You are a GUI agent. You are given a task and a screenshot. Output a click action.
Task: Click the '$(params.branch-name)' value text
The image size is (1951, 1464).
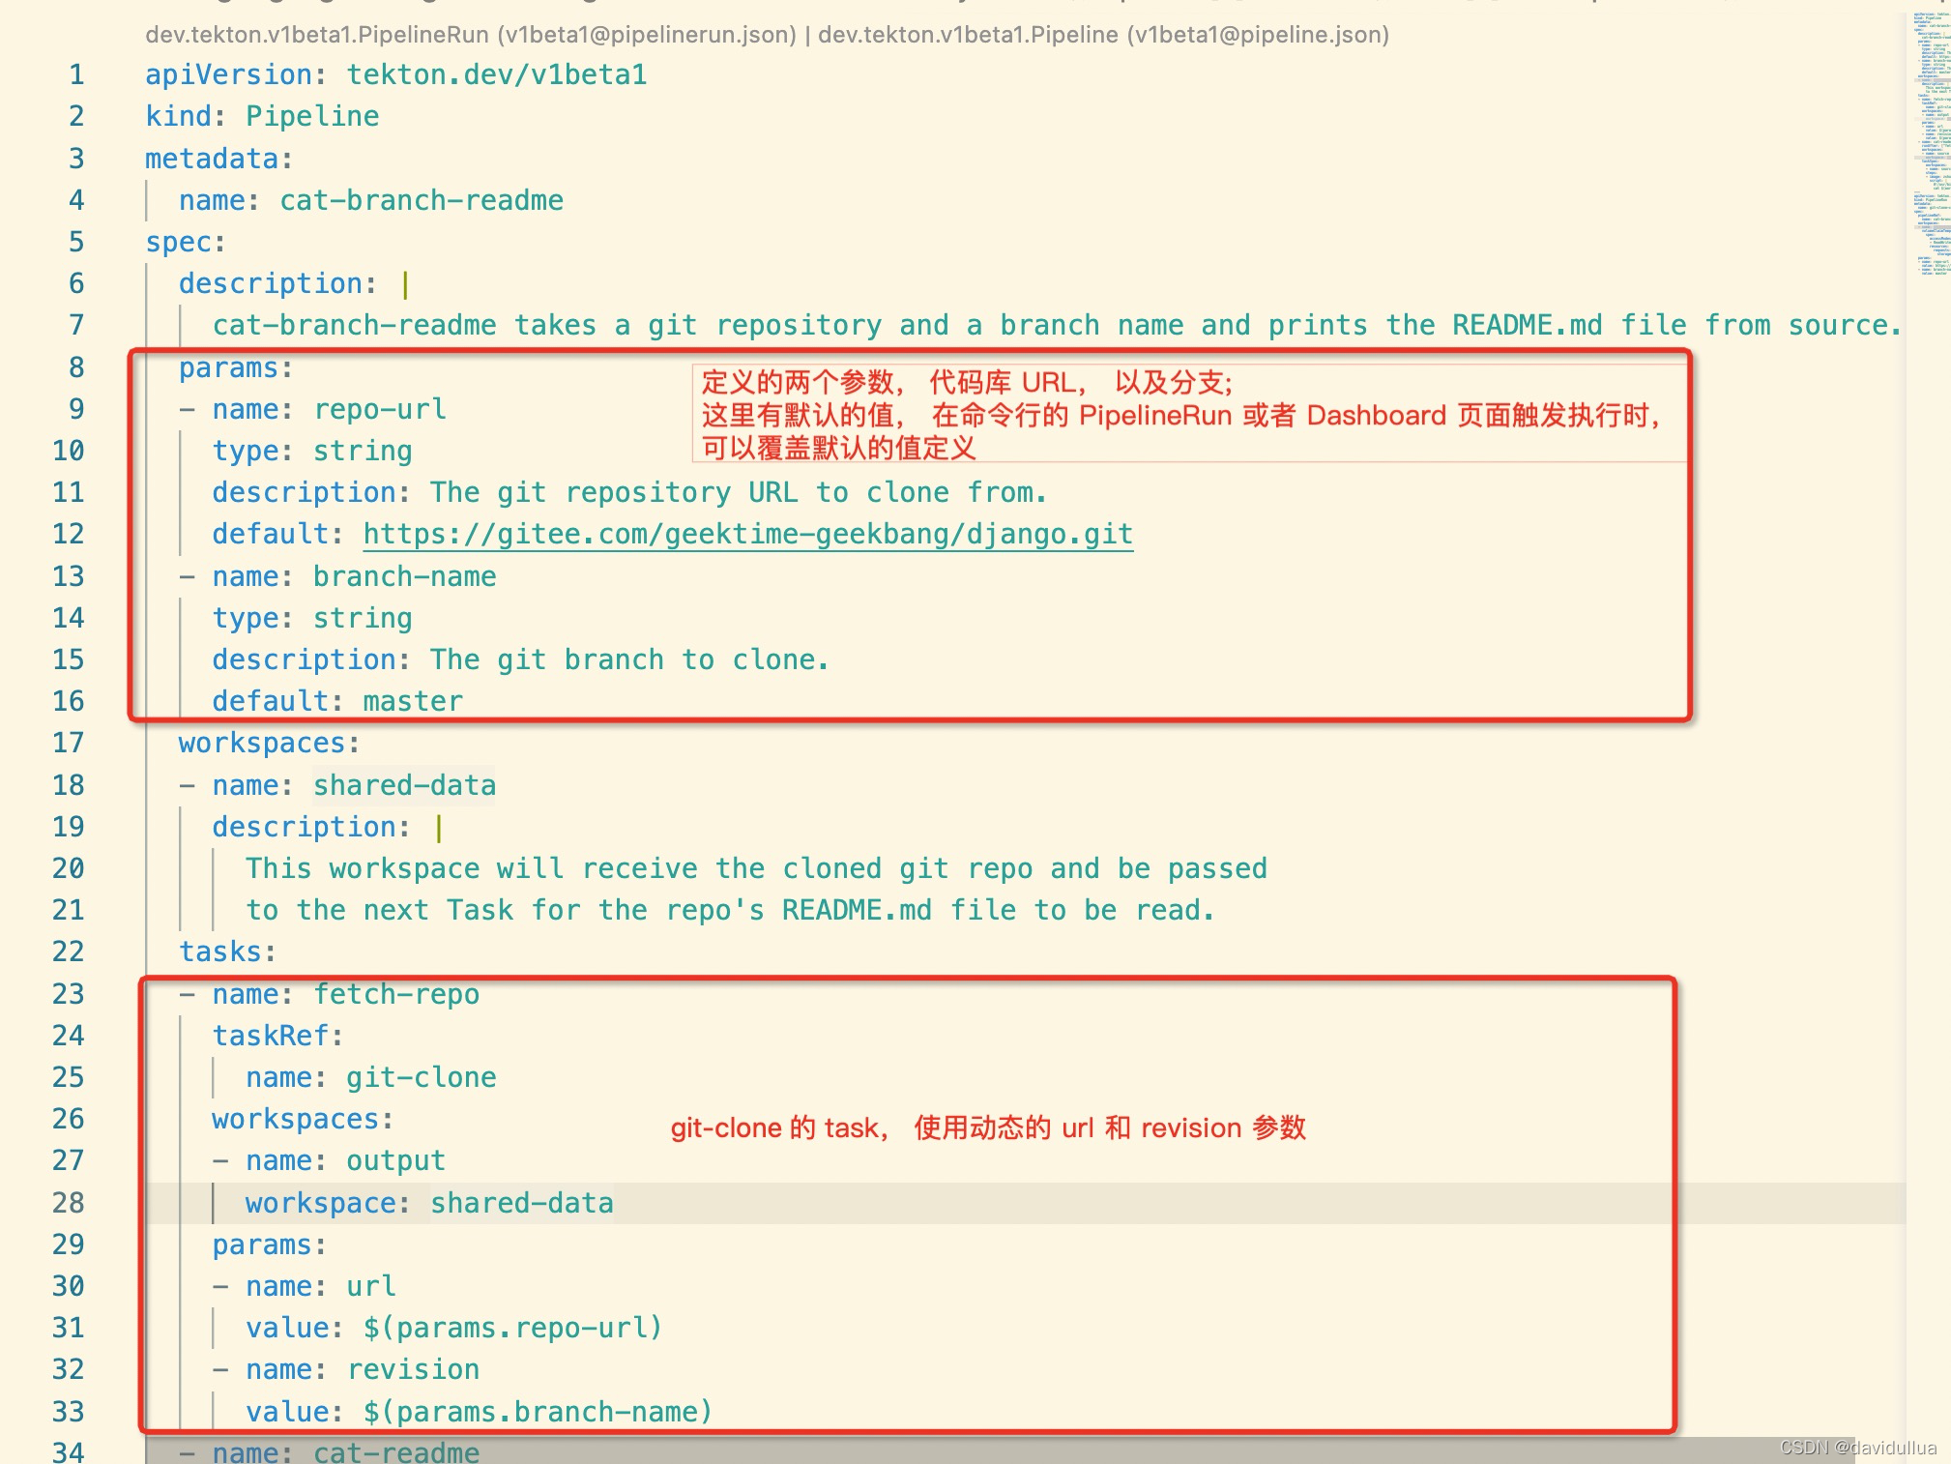538,1412
